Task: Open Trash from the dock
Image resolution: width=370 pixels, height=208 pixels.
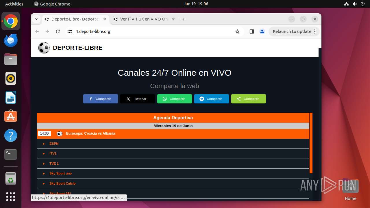Action: (11, 179)
